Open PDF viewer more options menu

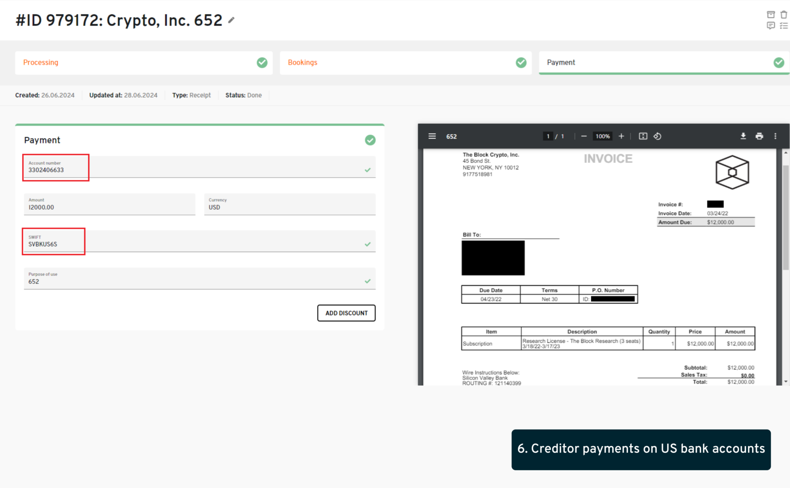[775, 136]
